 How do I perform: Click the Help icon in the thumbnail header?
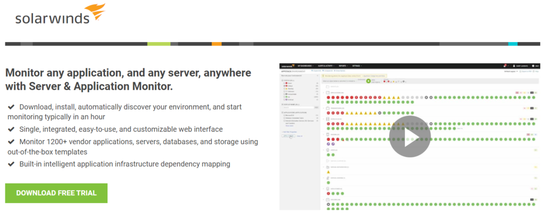coord(533,66)
